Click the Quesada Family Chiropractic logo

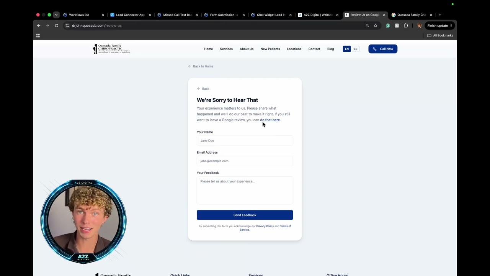tap(111, 49)
